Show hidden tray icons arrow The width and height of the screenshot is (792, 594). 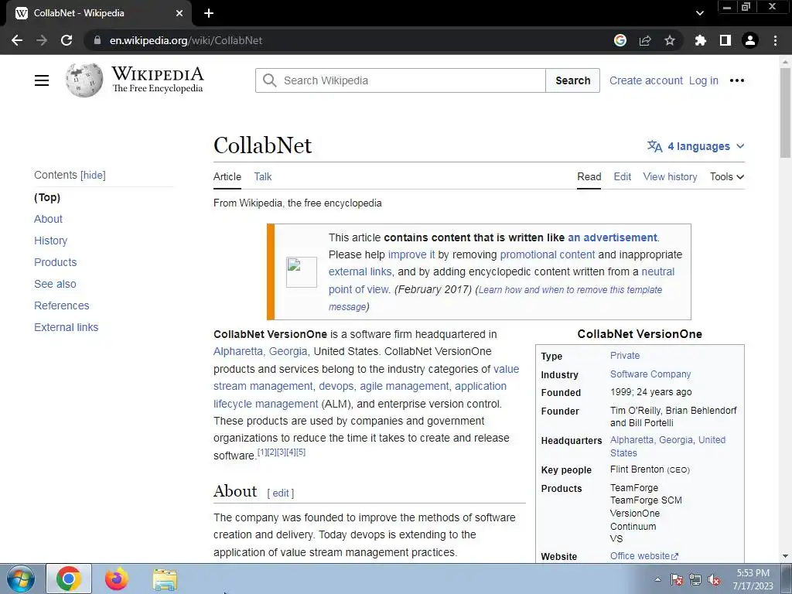(657, 580)
